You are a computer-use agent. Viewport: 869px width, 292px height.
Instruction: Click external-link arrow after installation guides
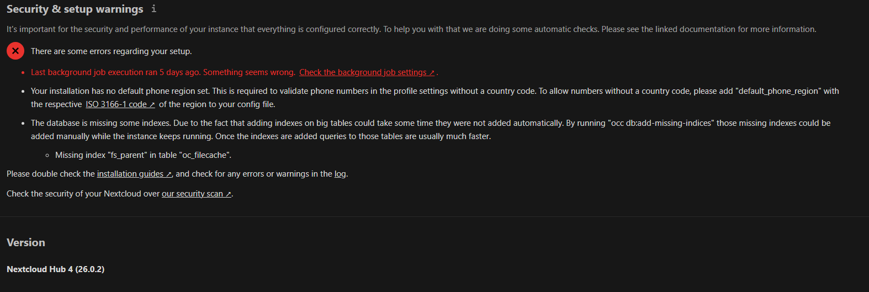(x=168, y=174)
